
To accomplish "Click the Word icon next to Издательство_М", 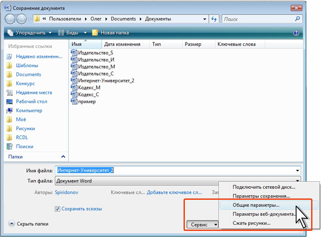I will [x=74, y=66].
